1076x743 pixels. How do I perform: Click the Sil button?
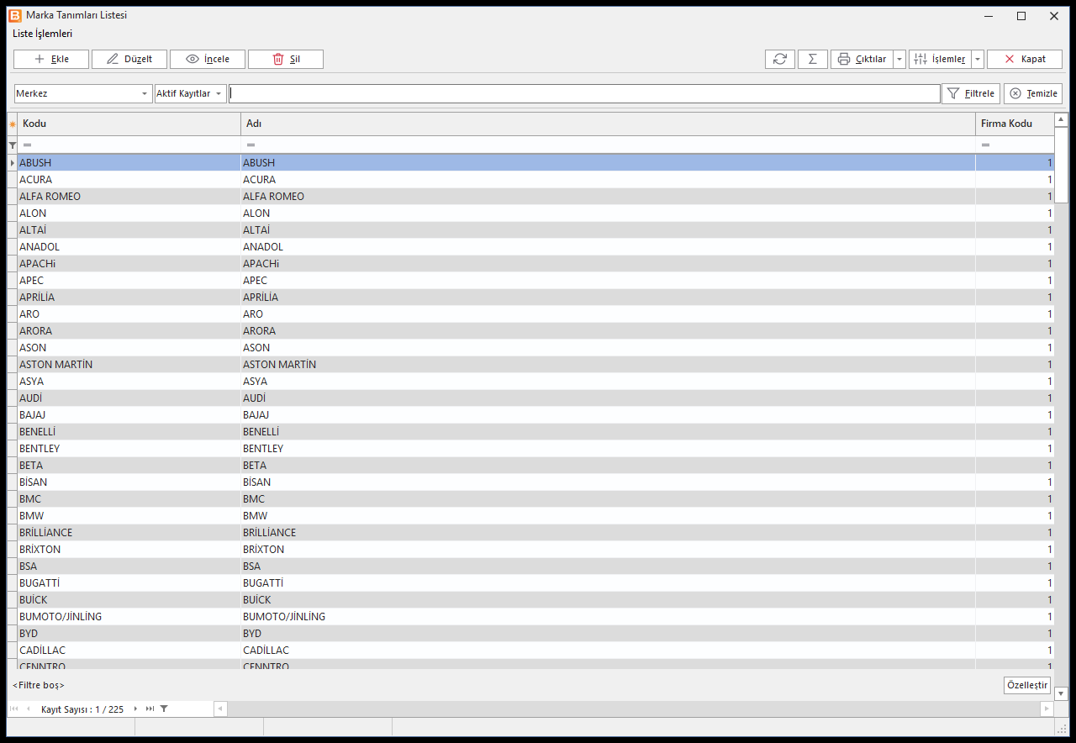click(x=286, y=59)
